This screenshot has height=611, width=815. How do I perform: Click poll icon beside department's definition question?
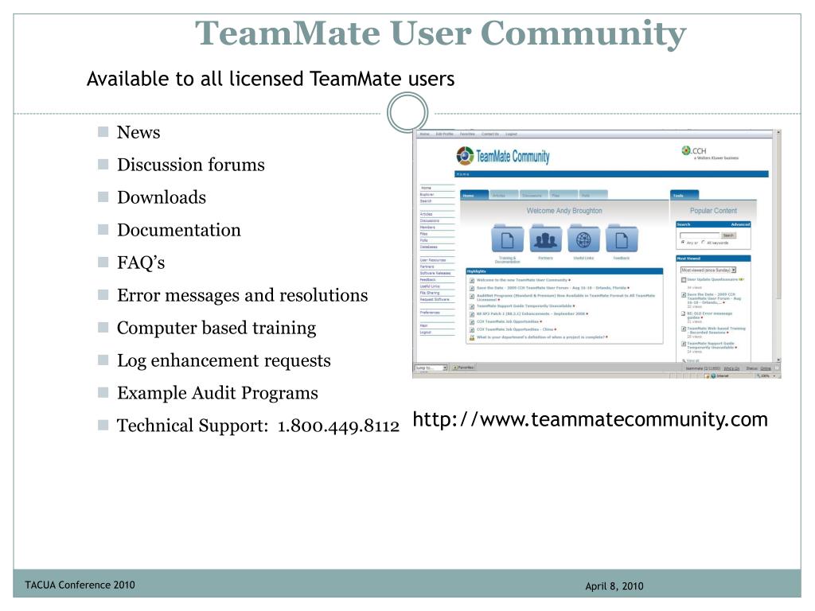(x=472, y=337)
